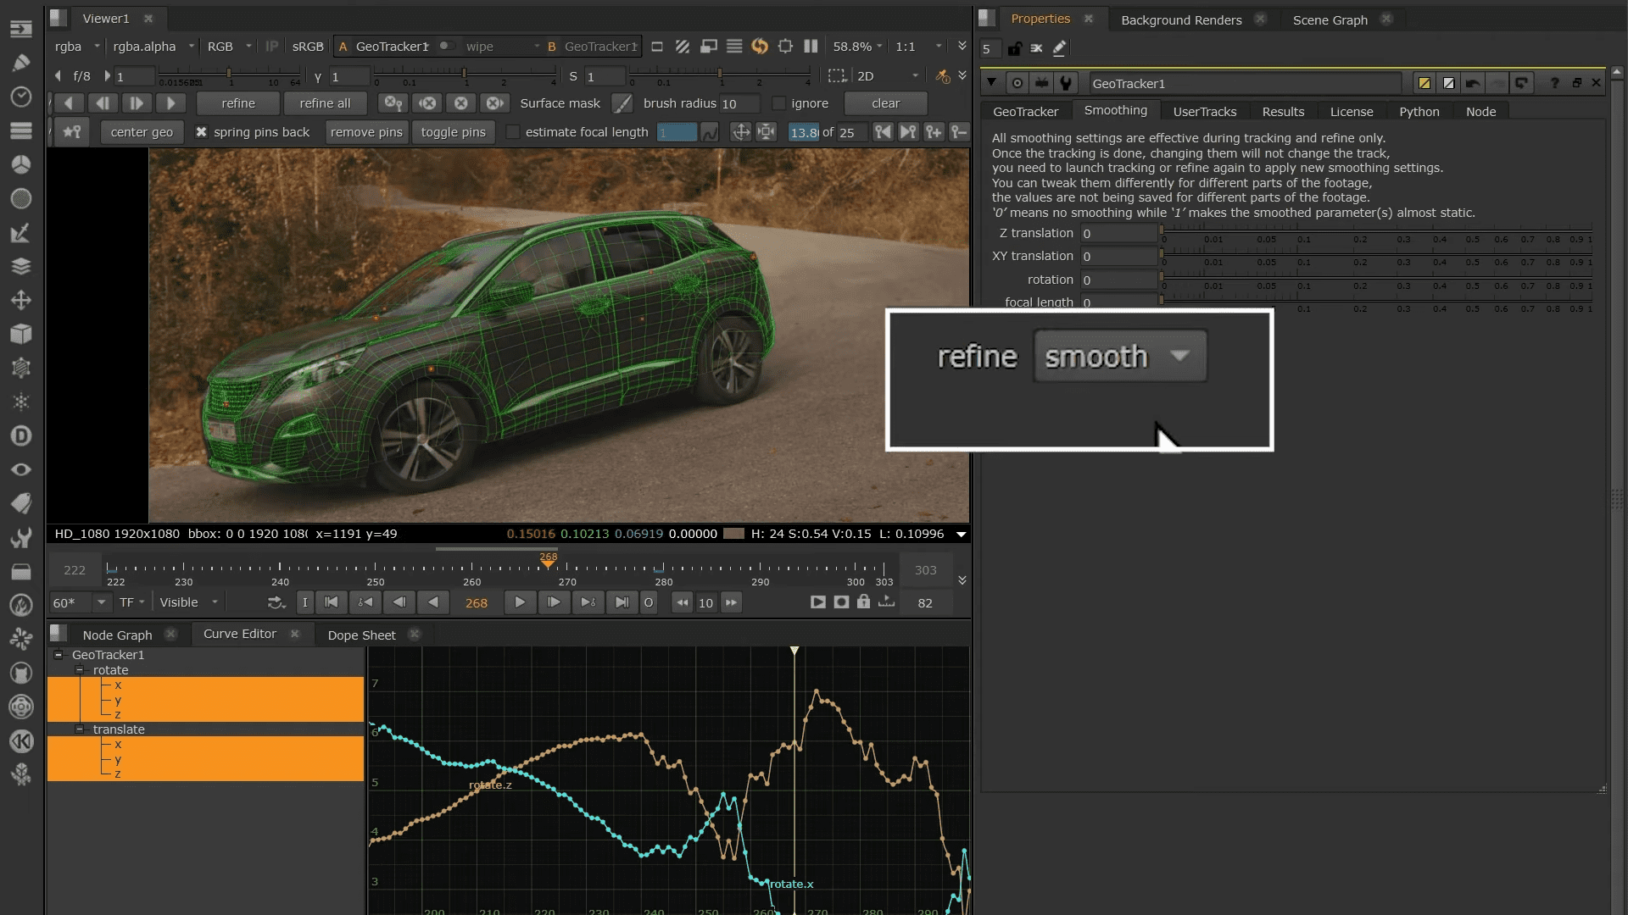The width and height of the screenshot is (1628, 915).
Task: Toggle the spring pins back checkbox
Action: (201, 132)
